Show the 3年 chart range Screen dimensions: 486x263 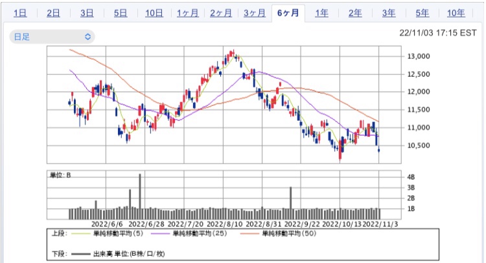pyautogui.click(x=388, y=13)
